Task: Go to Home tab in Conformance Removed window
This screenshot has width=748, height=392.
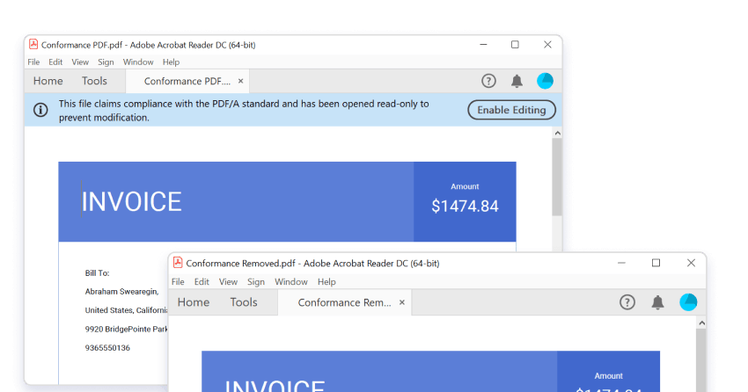Action: 194,302
